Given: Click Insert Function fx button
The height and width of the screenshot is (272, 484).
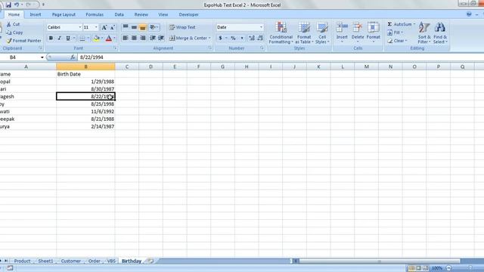Looking at the screenshot, I should (x=73, y=57).
